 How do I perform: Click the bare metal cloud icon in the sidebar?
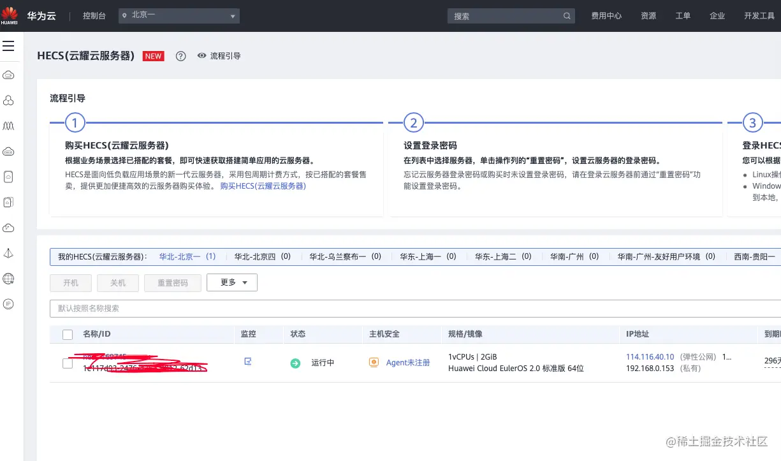click(x=9, y=152)
